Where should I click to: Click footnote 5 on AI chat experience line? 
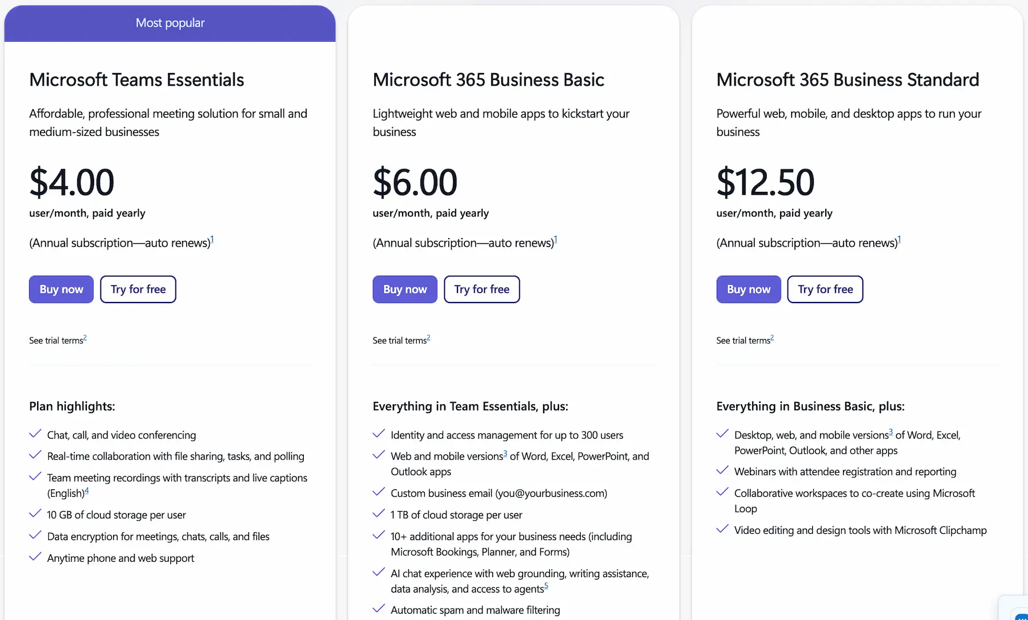[x=546, y=585]
